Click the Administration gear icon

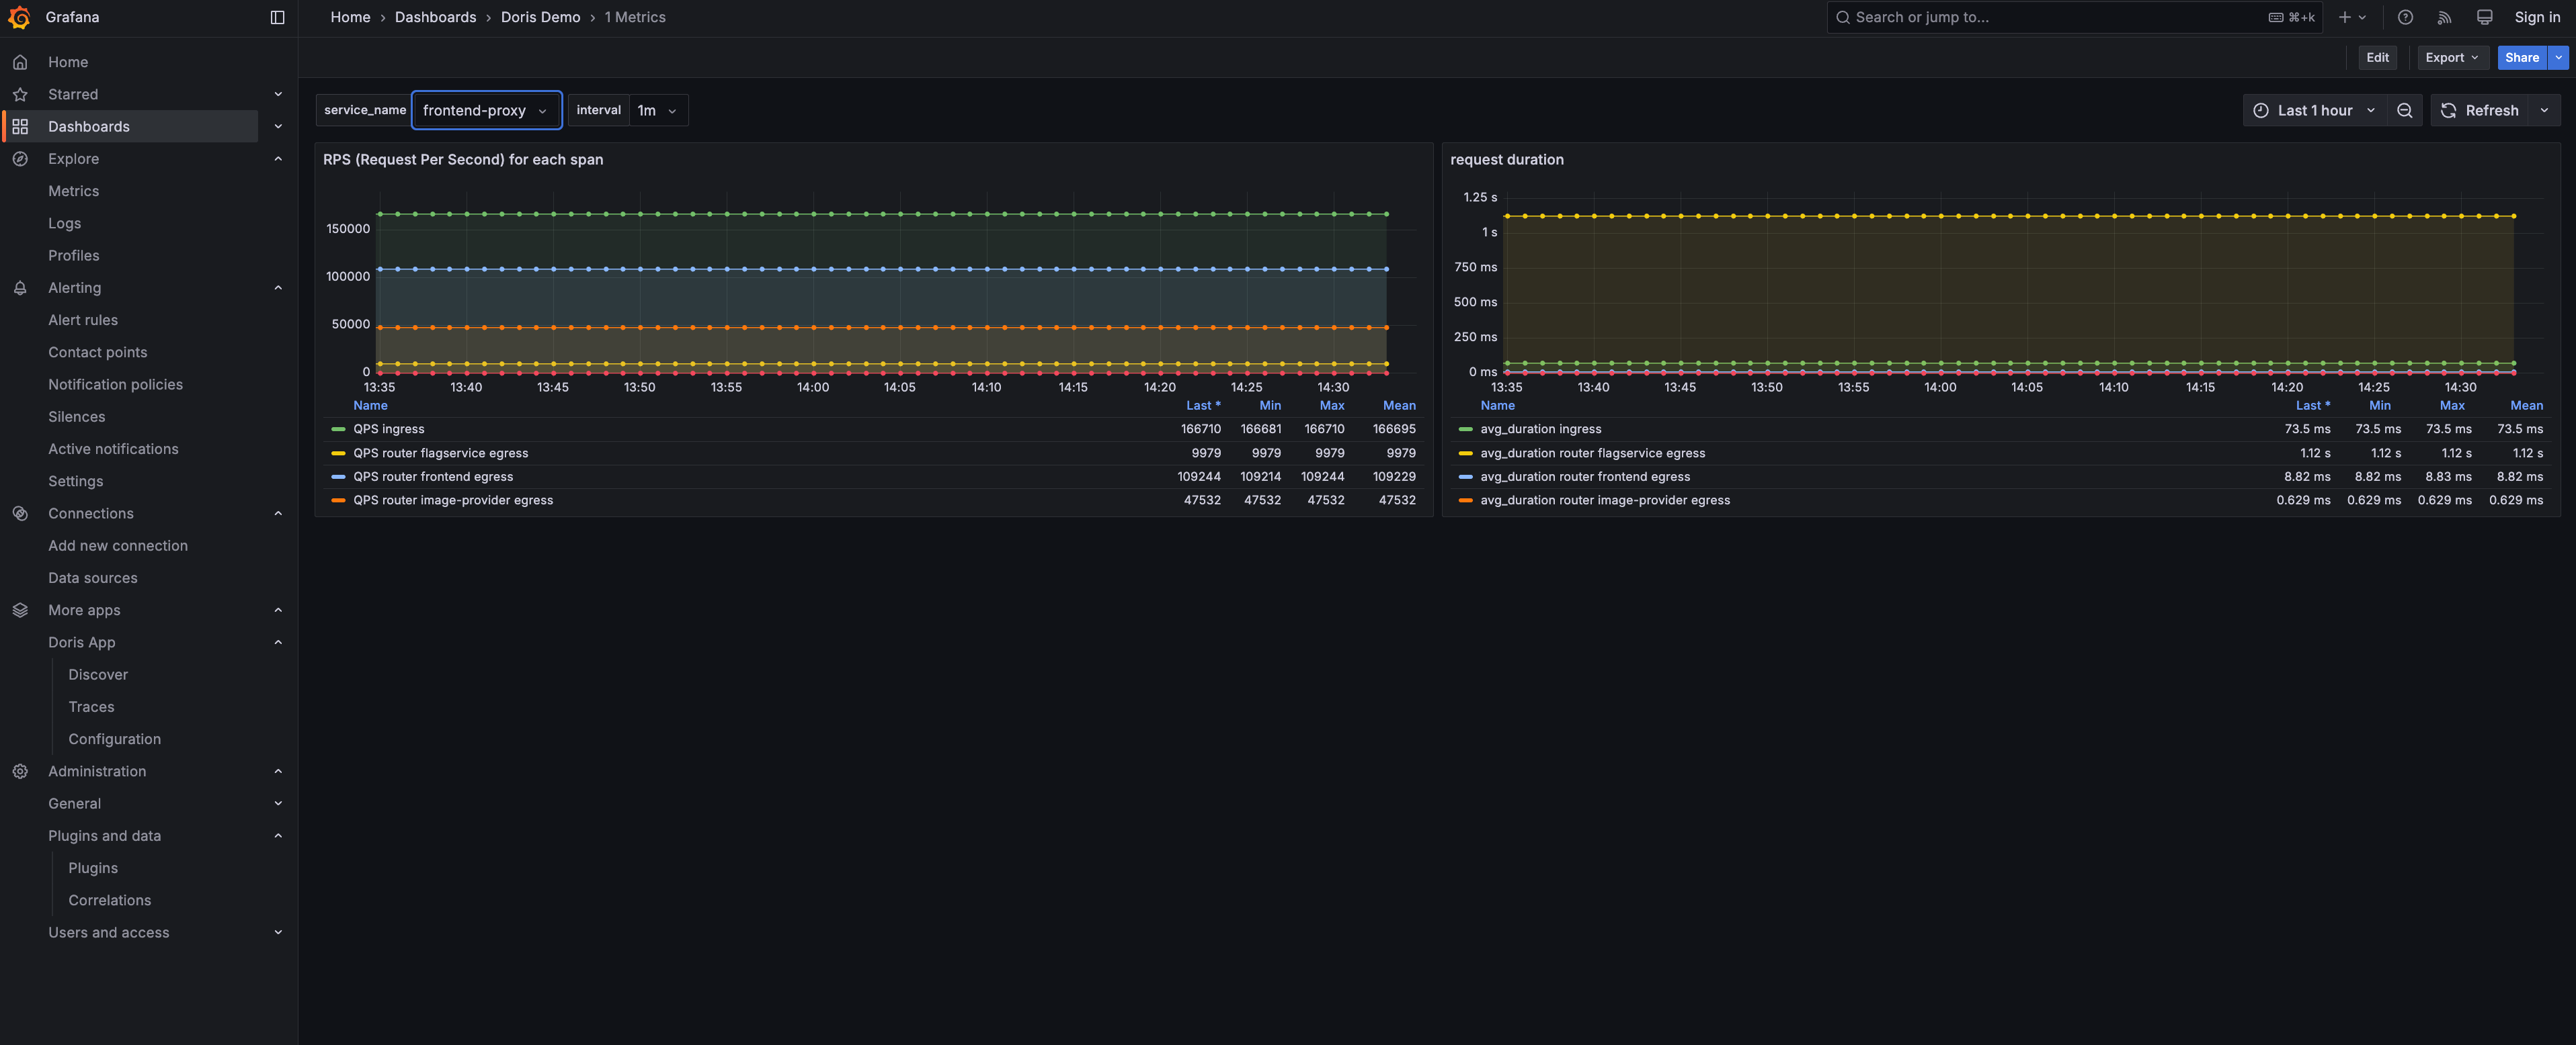20,771
